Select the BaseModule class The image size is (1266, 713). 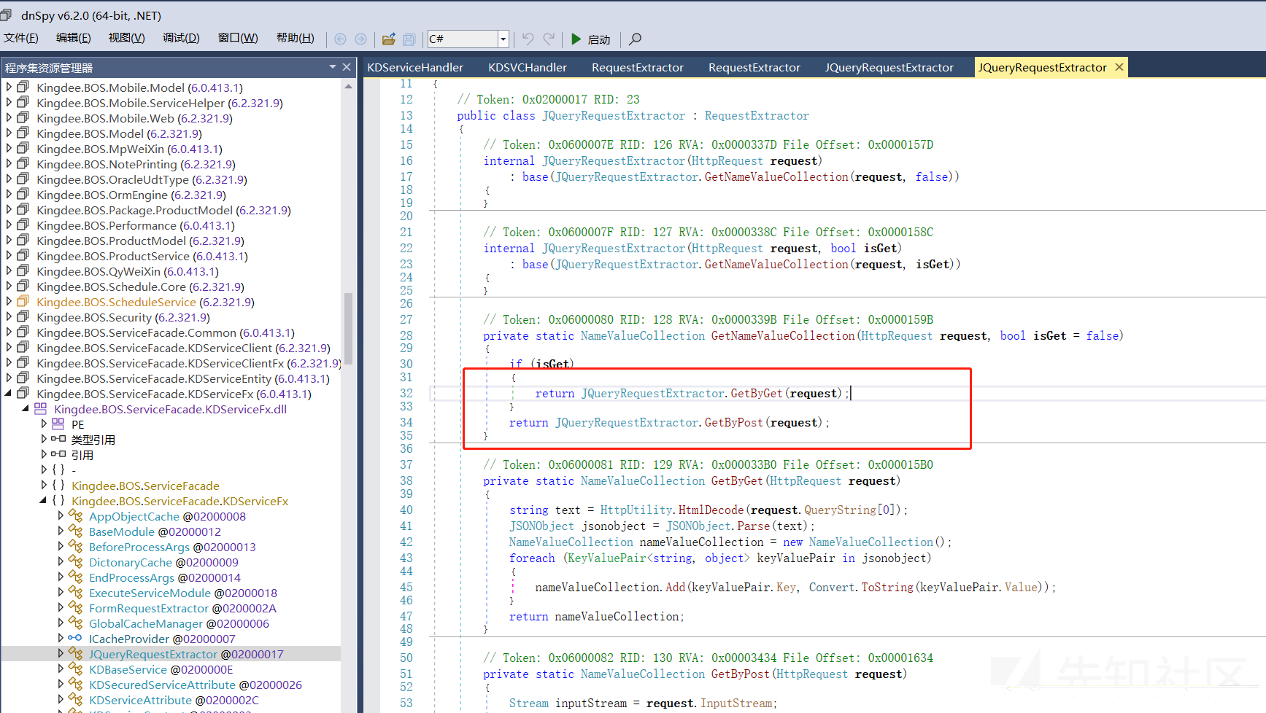click(x=155, y=531)
